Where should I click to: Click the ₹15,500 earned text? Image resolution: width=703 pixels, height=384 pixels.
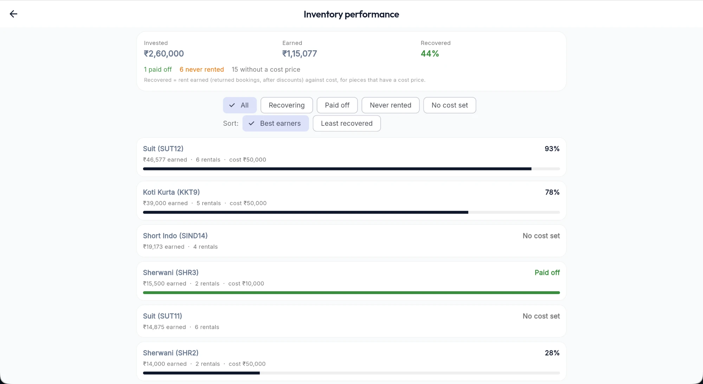click(x=165, y=284)
